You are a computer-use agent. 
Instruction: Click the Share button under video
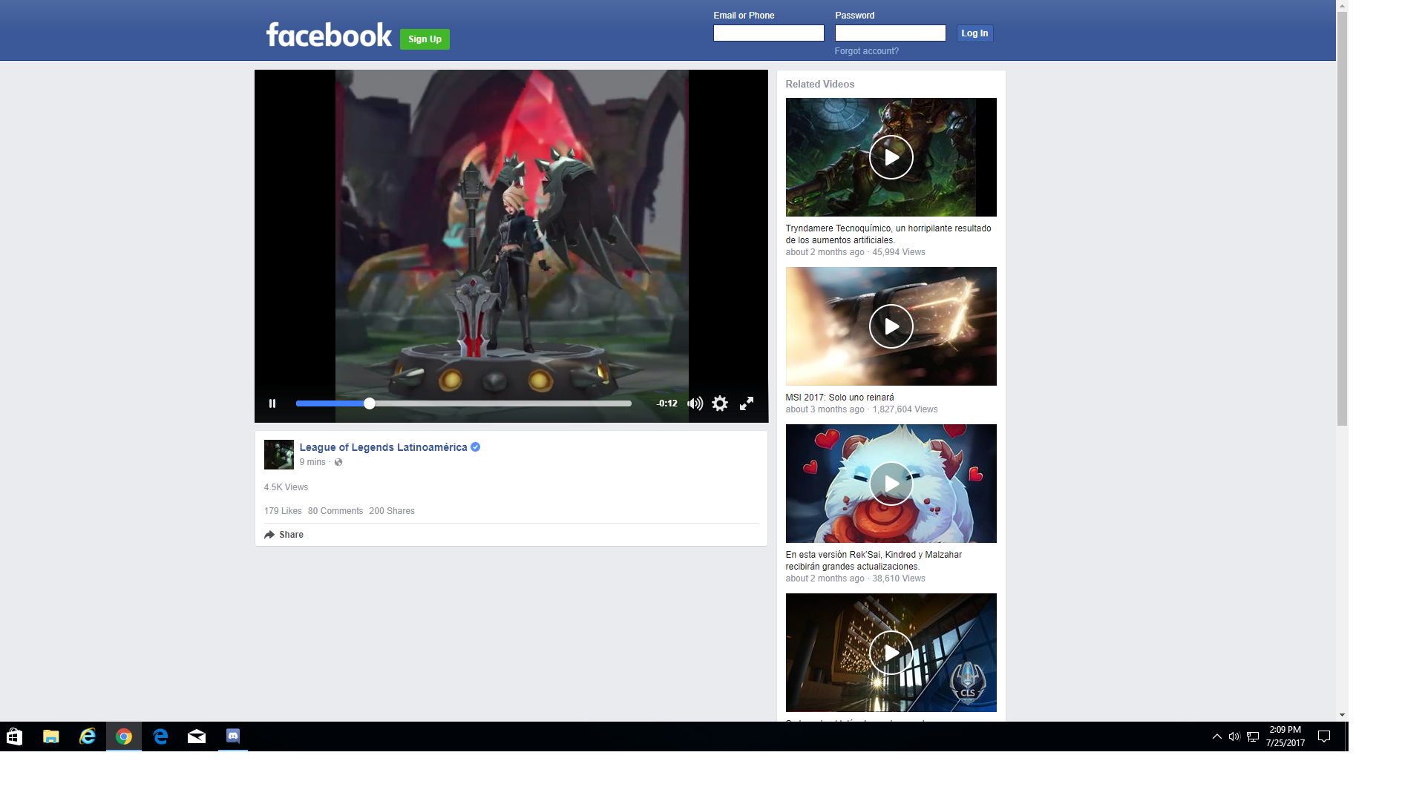coord(284,535)
